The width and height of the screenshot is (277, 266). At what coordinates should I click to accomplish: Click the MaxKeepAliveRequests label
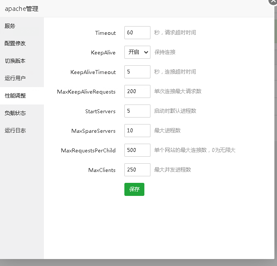click(x=86, y=92)
